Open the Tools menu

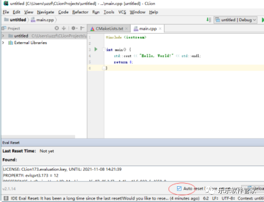coord(109,12)
